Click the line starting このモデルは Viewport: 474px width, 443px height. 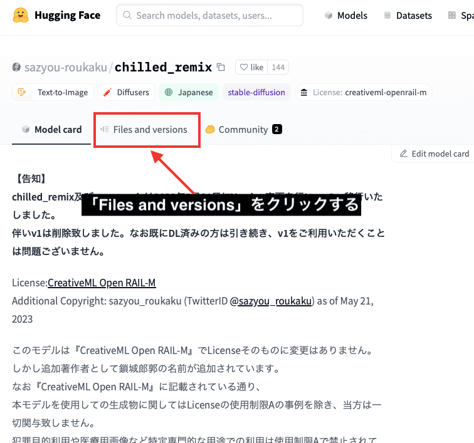click(x=194, y=350)
